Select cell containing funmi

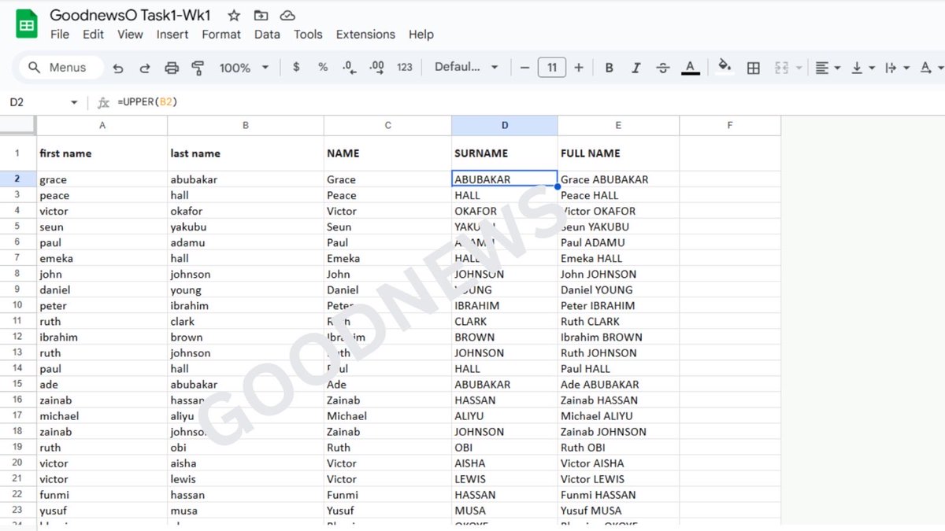coord(102,494)
